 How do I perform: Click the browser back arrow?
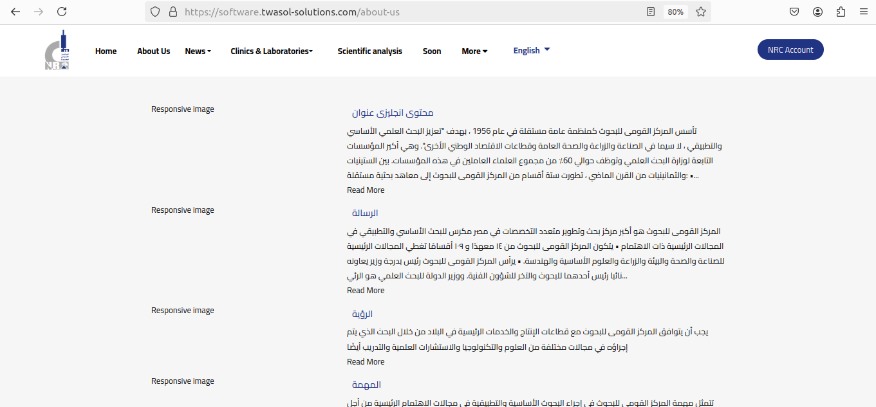(15, 12)
